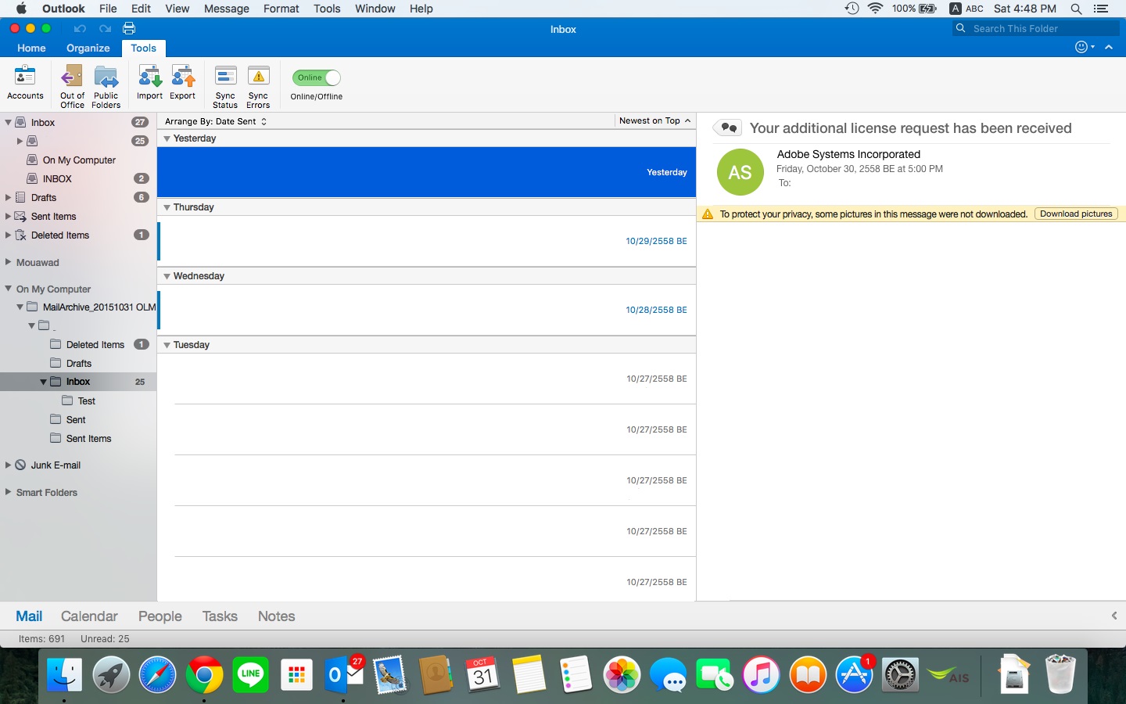Screen dimensions: 1126x704
Task: Click the Import icon
Action: (149, 82)
